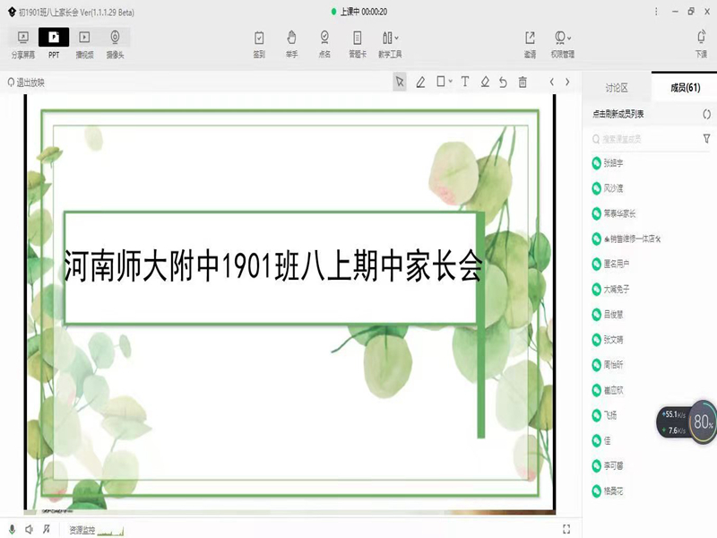Image resolution: width=717 pixels, height=538 pixels.
Task: Click 下课 to end class
Action: pos(701,43)
